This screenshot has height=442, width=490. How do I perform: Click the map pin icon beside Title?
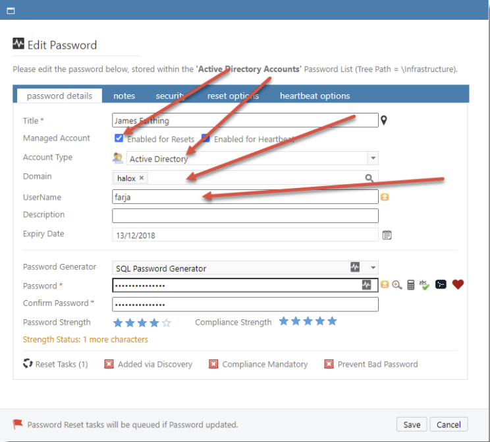pyautogui.click(x=384, y=120)
